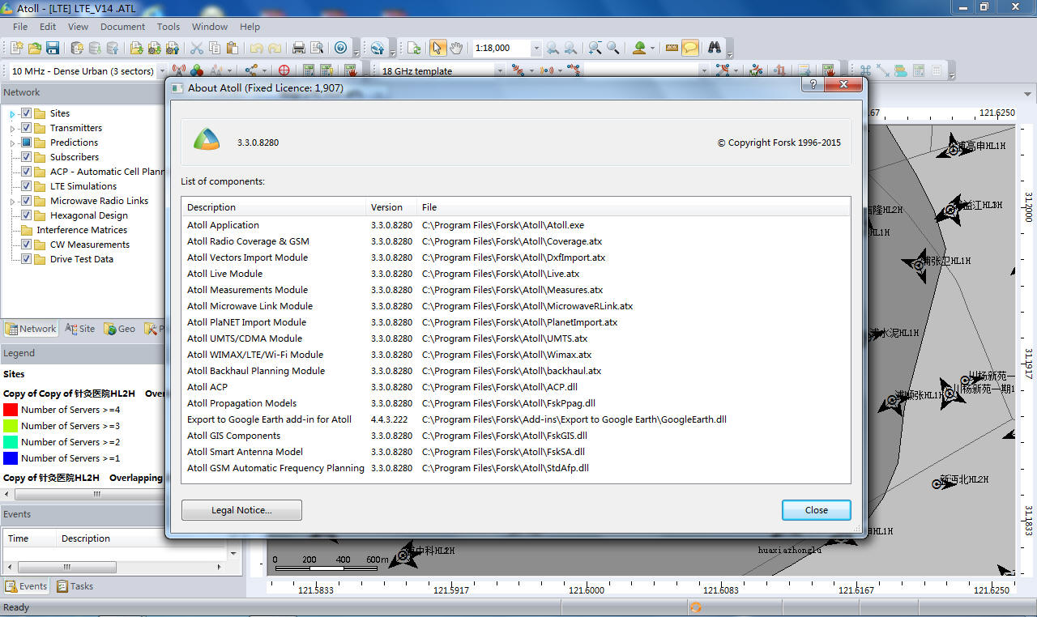This screenshot has width=1037, height=617.
Task: Expand the Microwave Radio Links node
Action: [x=12, y=202]
